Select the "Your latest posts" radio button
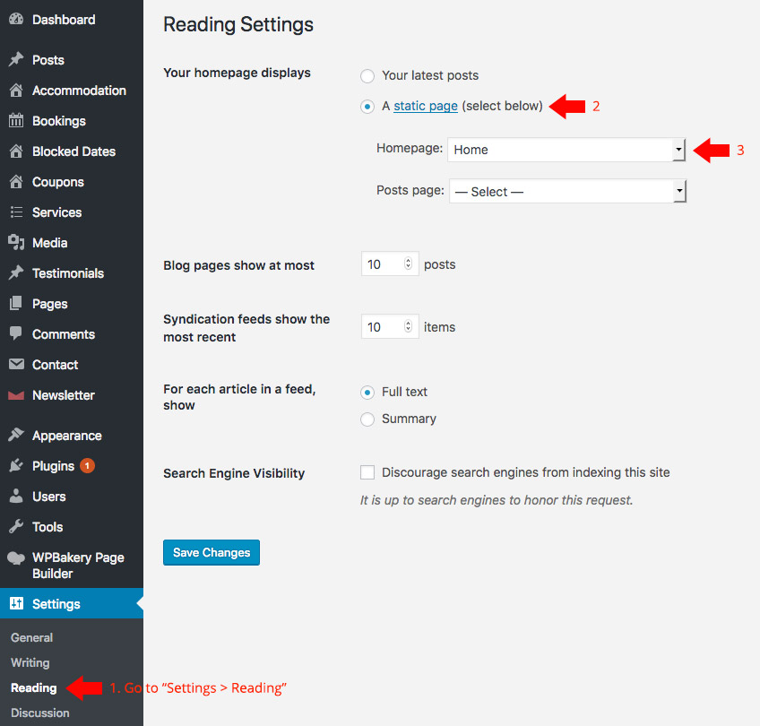Image resolution: width=760 pixels, height=726 pixels. tap(367, 76)
